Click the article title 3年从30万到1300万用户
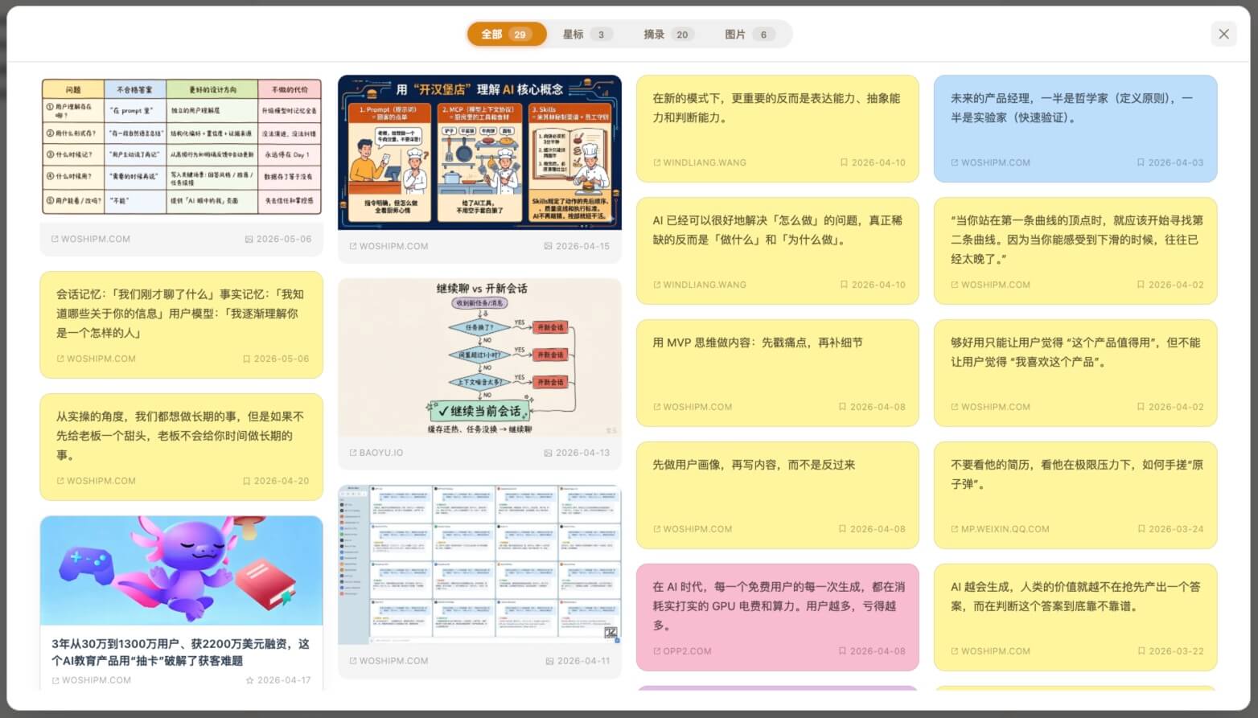Screen dimensions: 1258x718 point(180,652)
